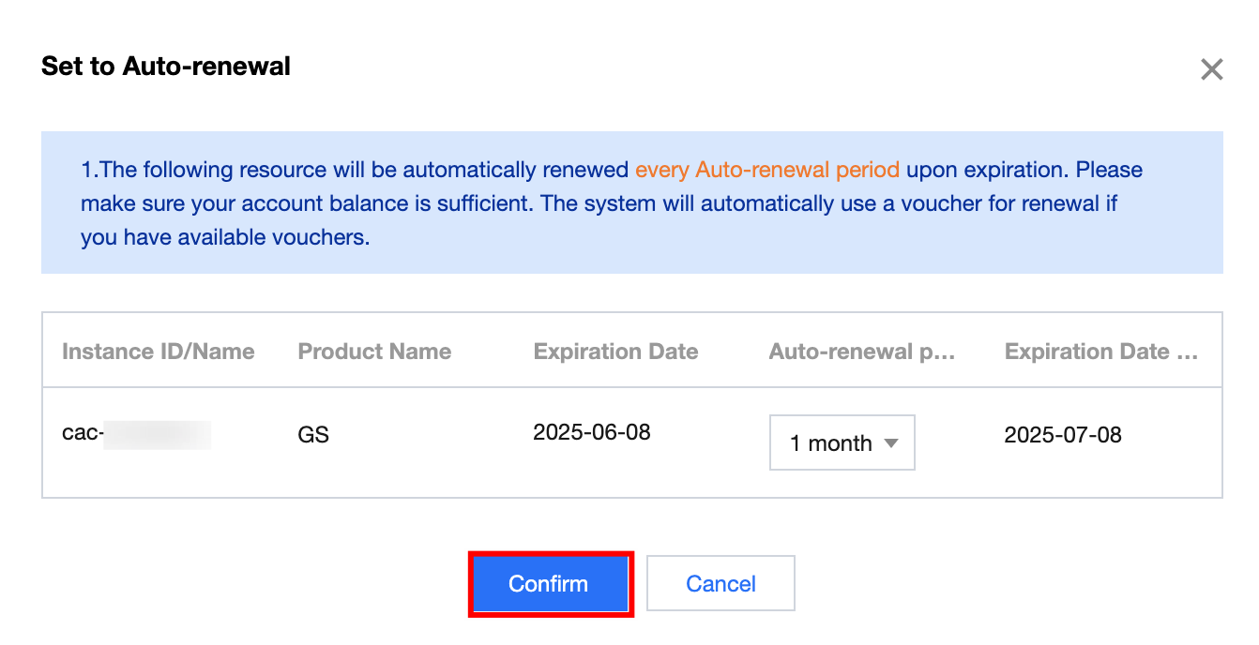Select the Instance ID/Name column header
Image resolution: width=1259 pixels, height=645 pixels.
pyautogui.click(x=158, y=352)
